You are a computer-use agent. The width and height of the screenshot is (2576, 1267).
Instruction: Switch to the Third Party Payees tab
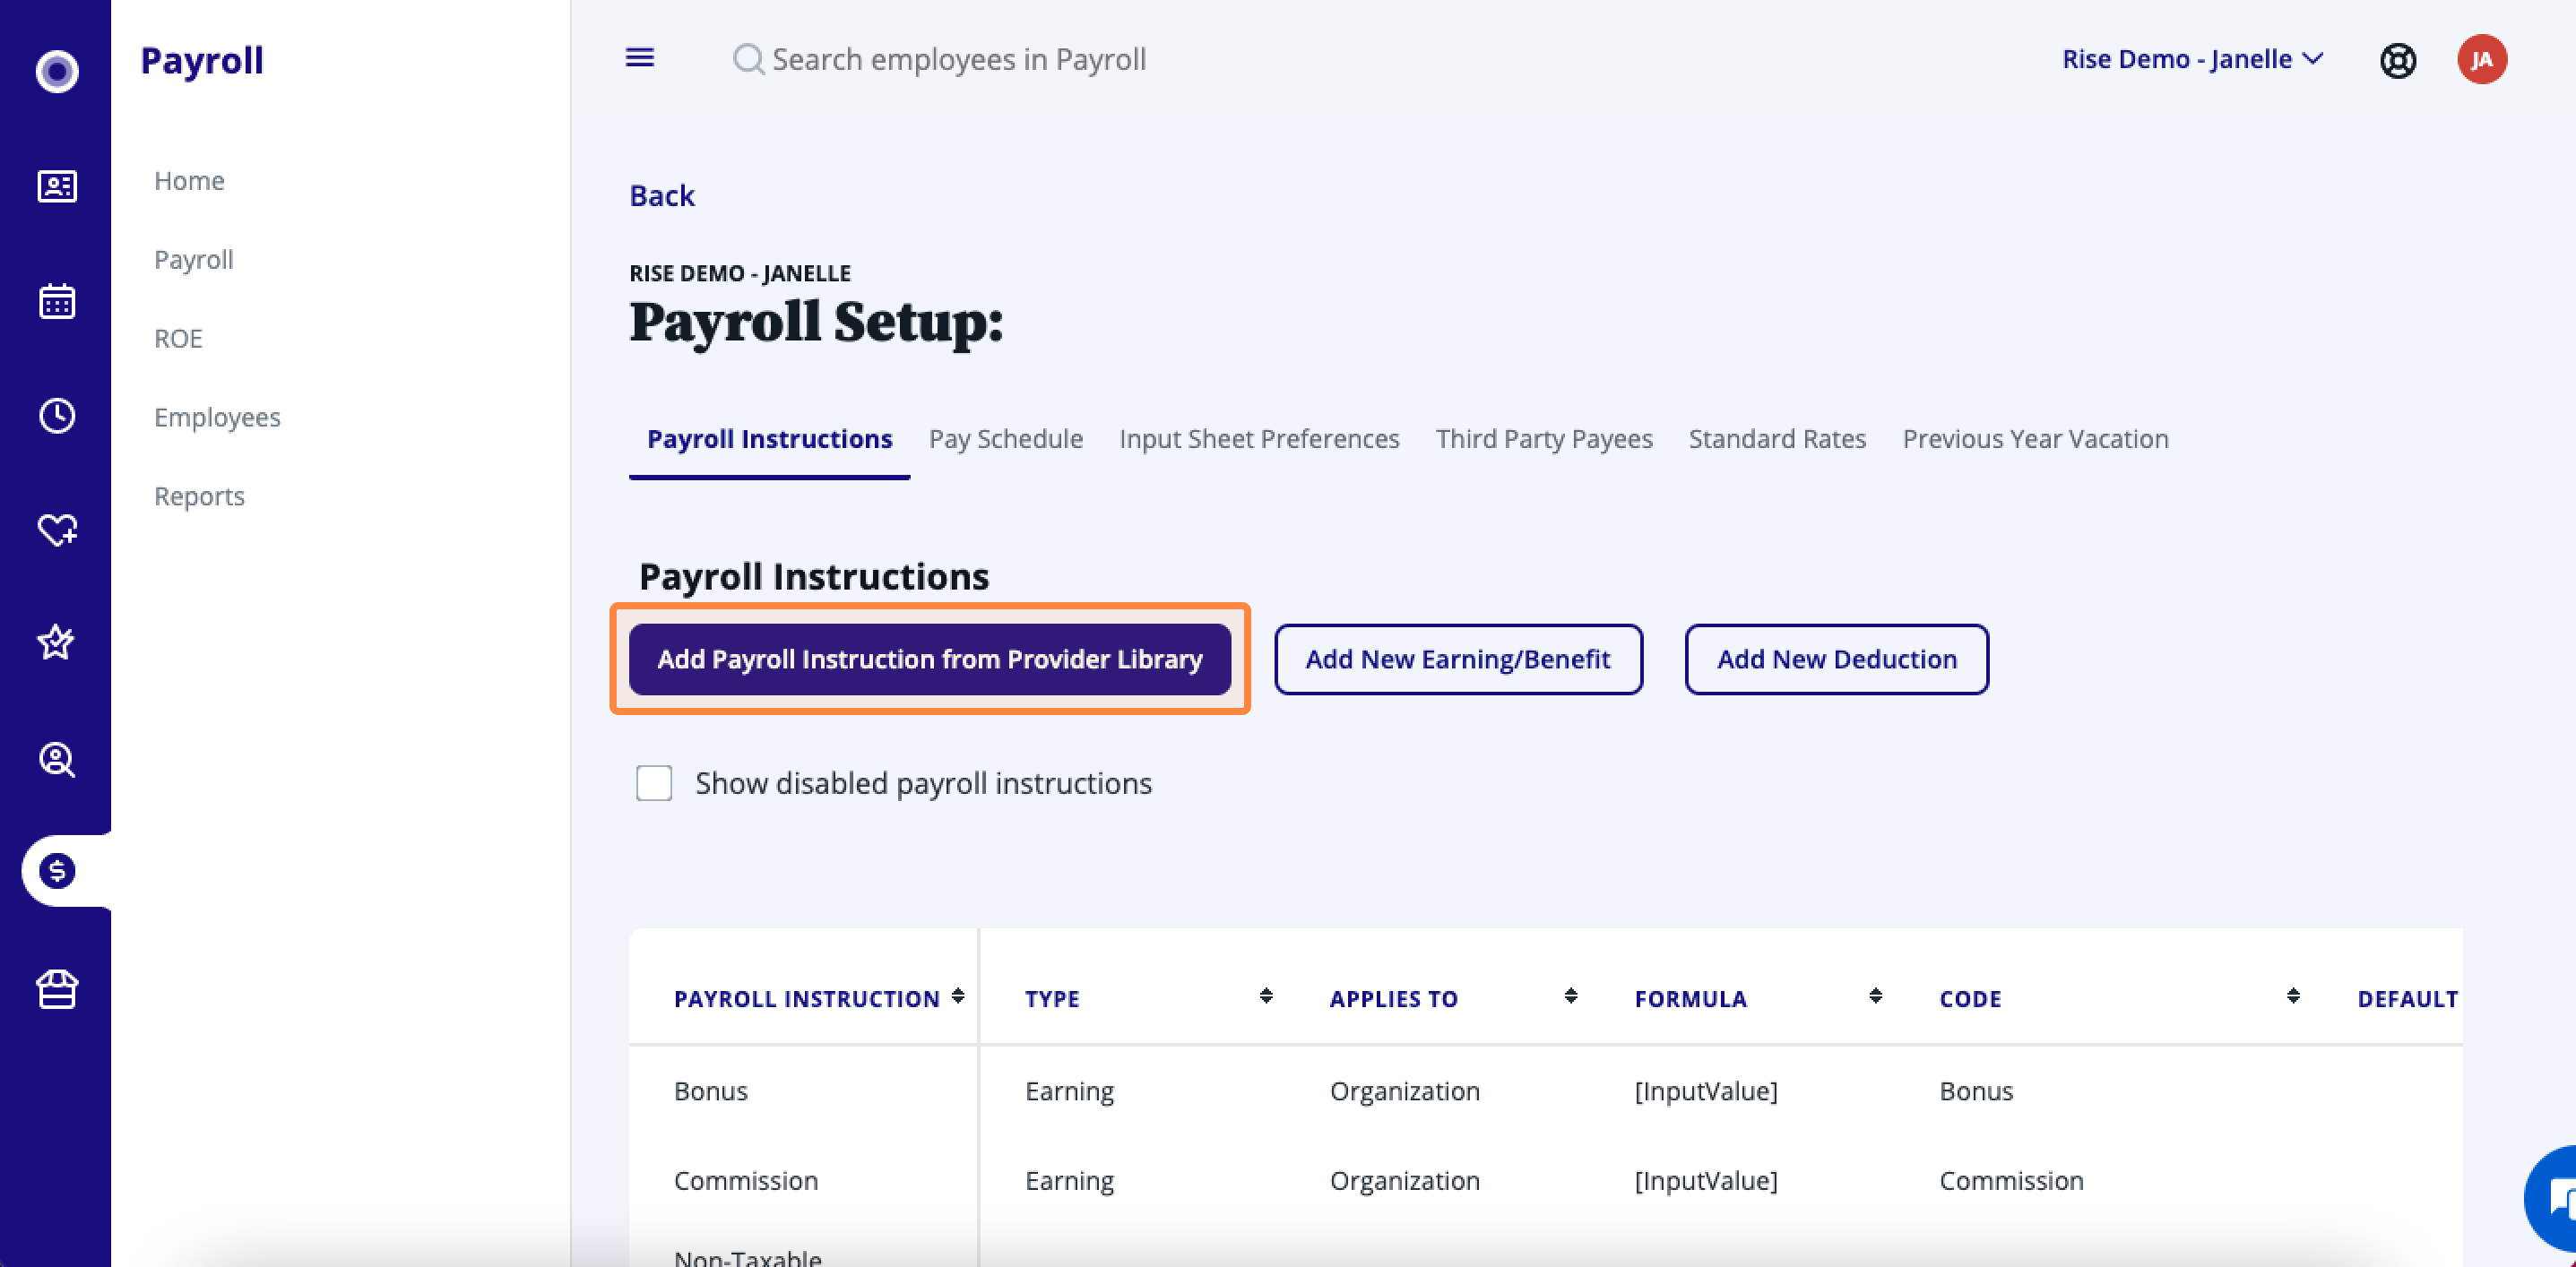click(x=1544, y=439)
